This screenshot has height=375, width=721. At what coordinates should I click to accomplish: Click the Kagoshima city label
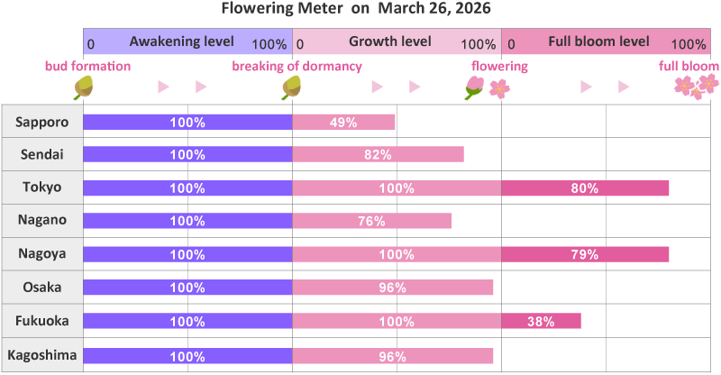click(x=42, y=355)
